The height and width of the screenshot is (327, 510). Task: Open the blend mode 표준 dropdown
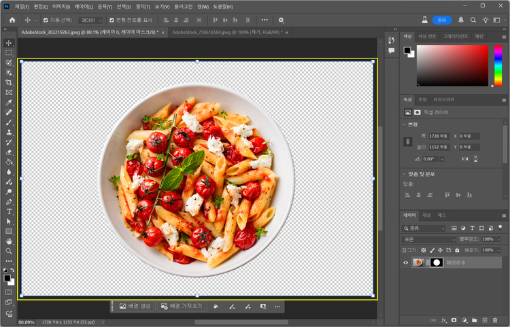[x=428, y=239]
